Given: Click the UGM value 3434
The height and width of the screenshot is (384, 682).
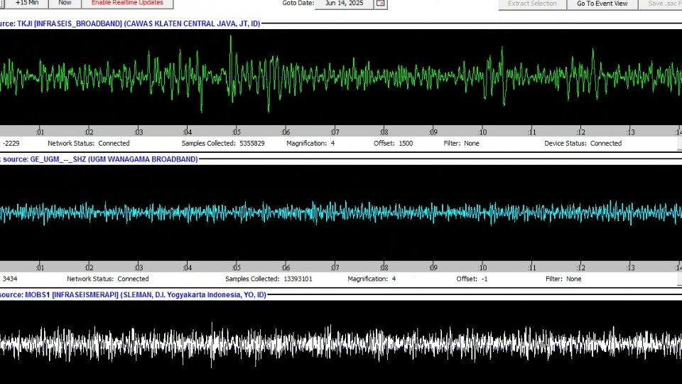Looking at the screenshot, I should pyautogui.click(x=10, y=279).
